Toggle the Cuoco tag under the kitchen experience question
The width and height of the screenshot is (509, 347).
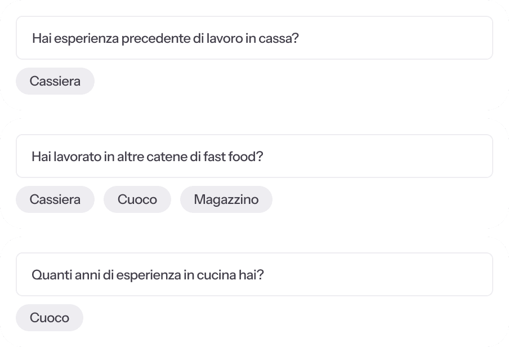click(49, 318)
